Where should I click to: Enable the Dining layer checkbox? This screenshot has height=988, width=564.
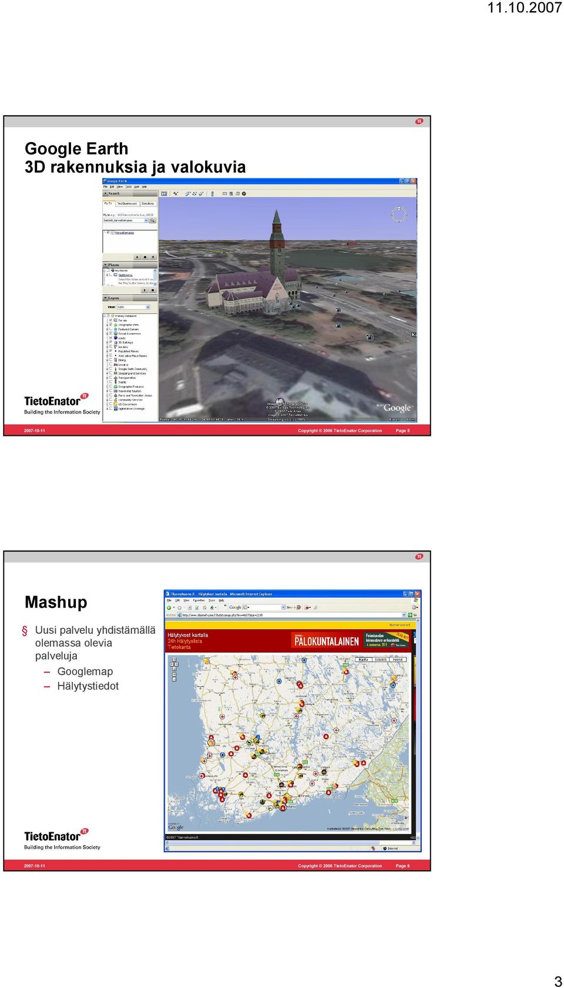110,360
